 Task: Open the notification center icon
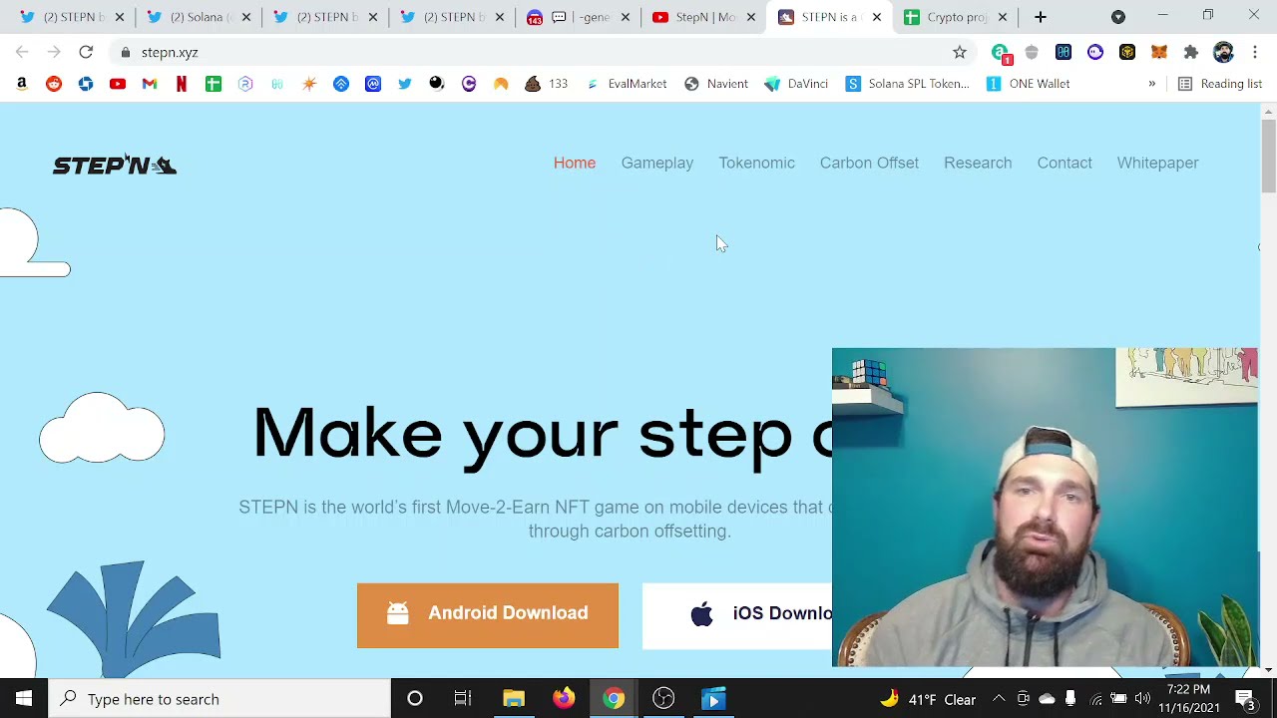click(x=1245, y=699)
